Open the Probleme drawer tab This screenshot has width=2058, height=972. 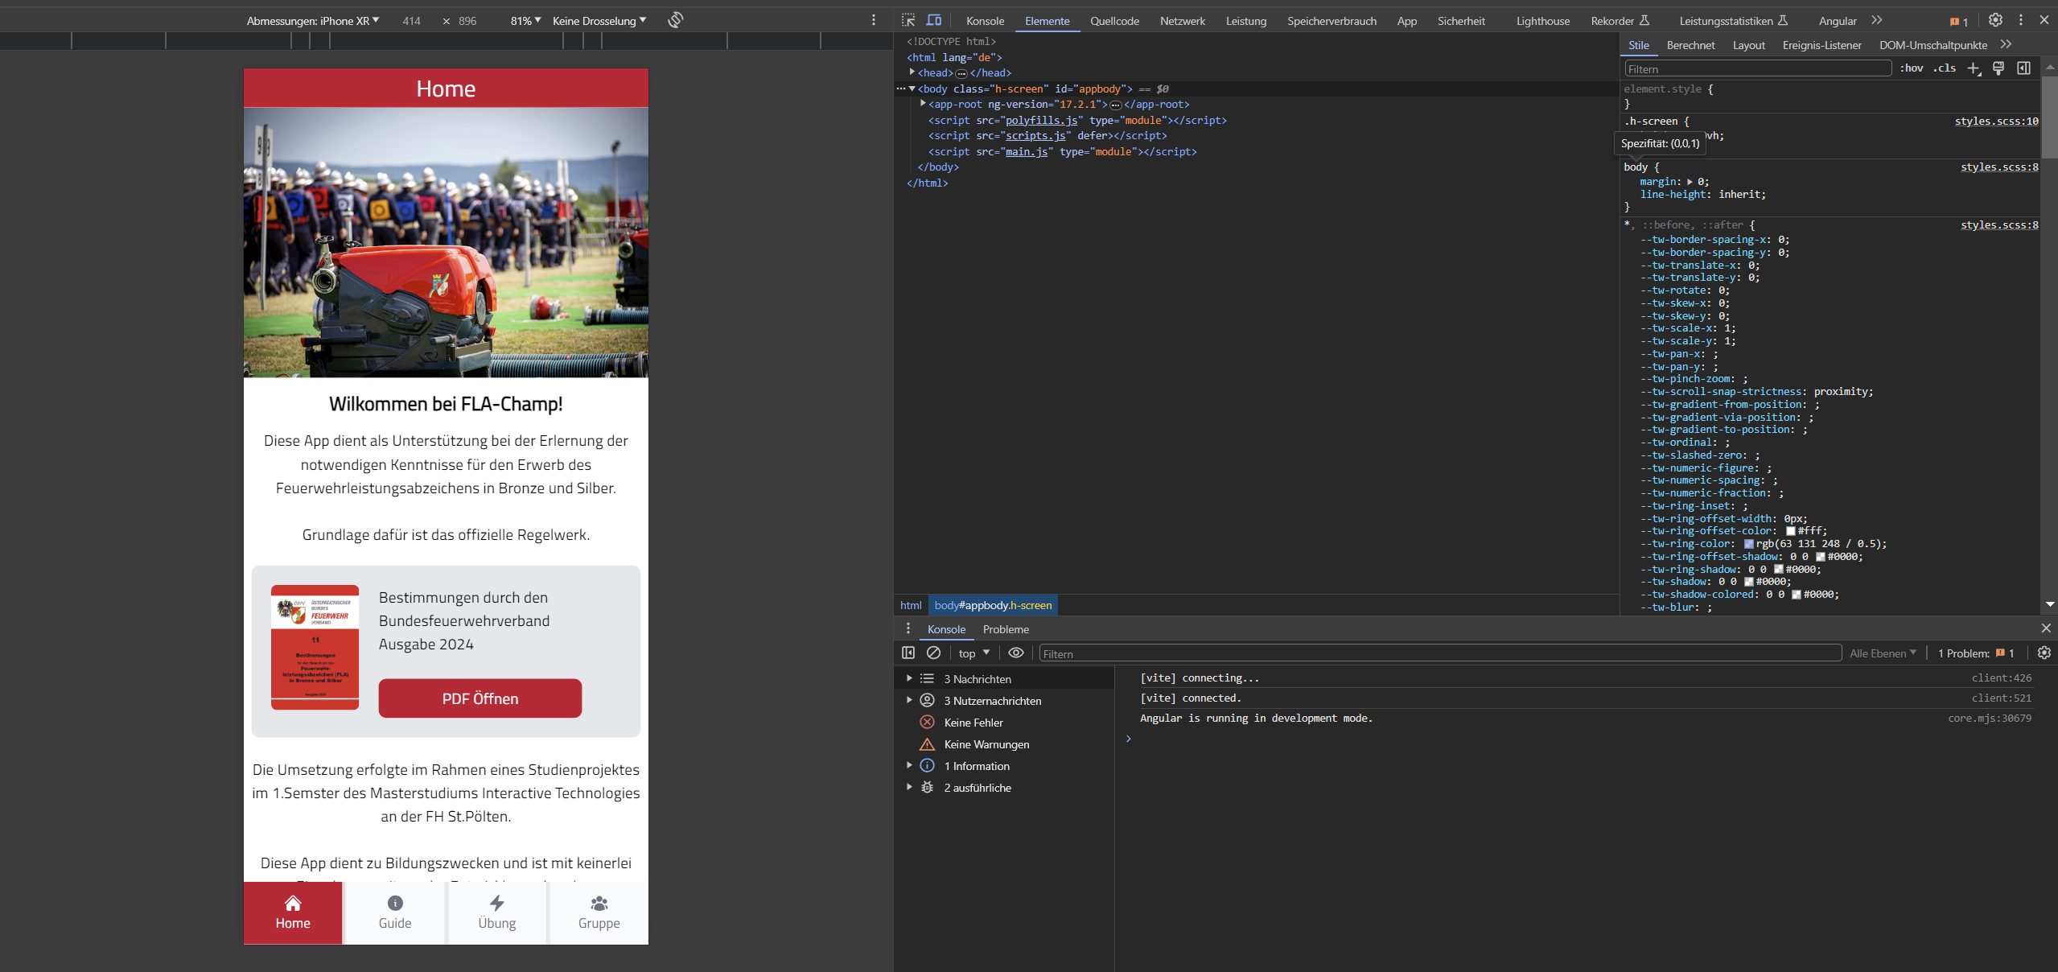coord(1006,629)
